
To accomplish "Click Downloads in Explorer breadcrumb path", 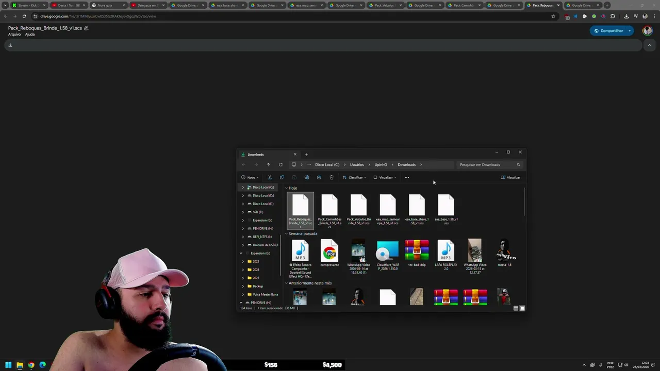I will point(406,164).
